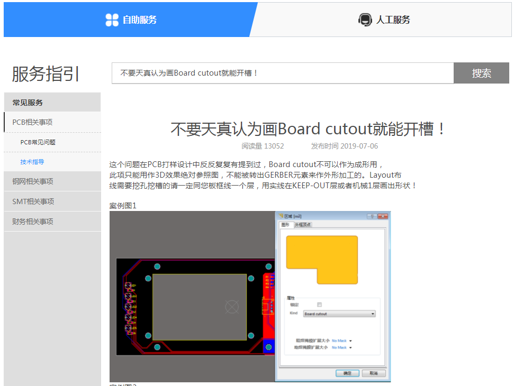Screen dimensions: 532x386
Task: Click the four-dot self-service icon
Action: (x=112, y=20)
